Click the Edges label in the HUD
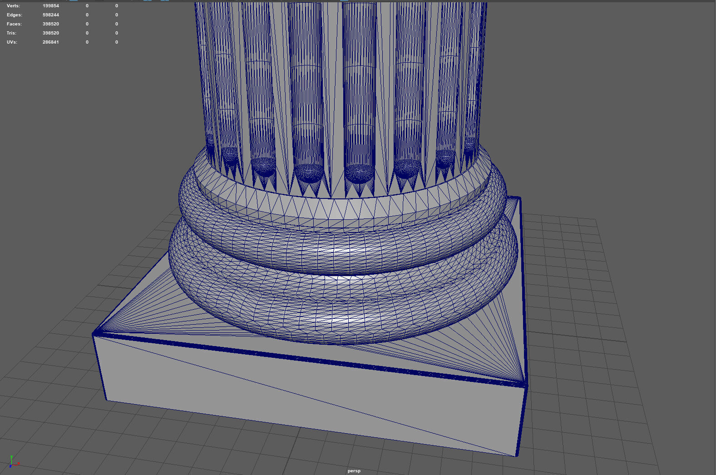716x475 pixels. click(15, 15)
